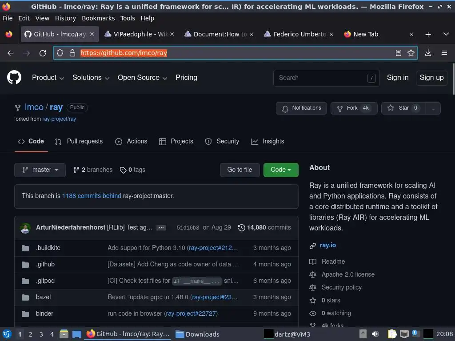Star the repository with Star button
Screen dimensions: 455x341
click(x=403, y=108)
